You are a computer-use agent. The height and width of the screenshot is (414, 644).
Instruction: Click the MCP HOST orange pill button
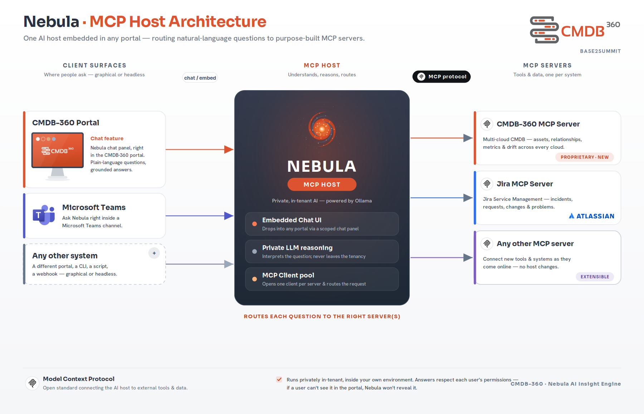(322, 185)
